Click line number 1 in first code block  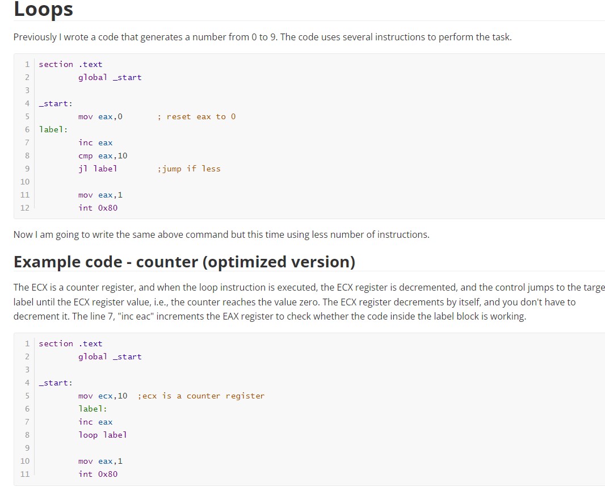click(x=27, y=64)
